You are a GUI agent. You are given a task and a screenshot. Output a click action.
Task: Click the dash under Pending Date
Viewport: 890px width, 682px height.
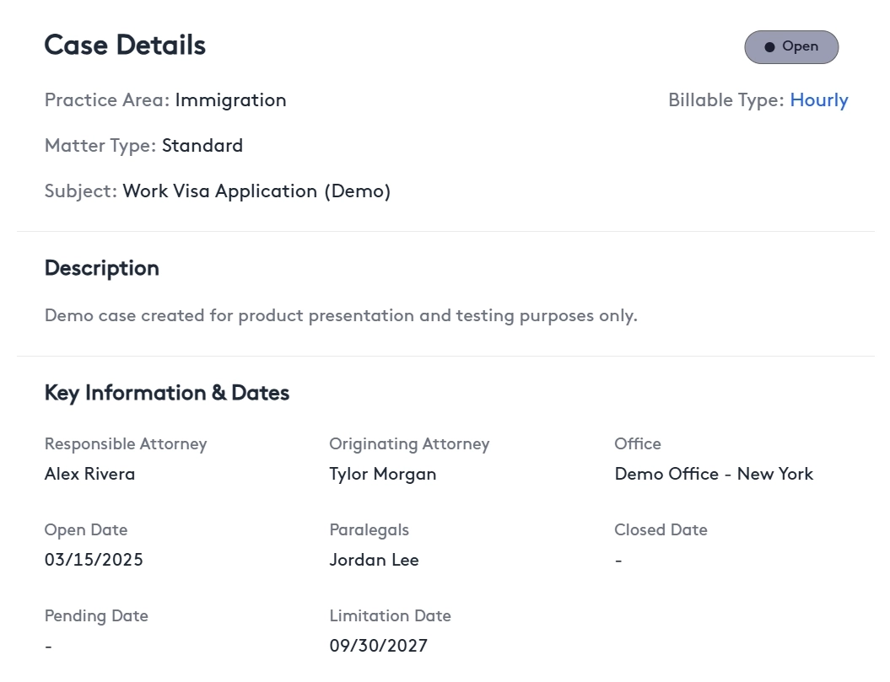coord(48,646)
